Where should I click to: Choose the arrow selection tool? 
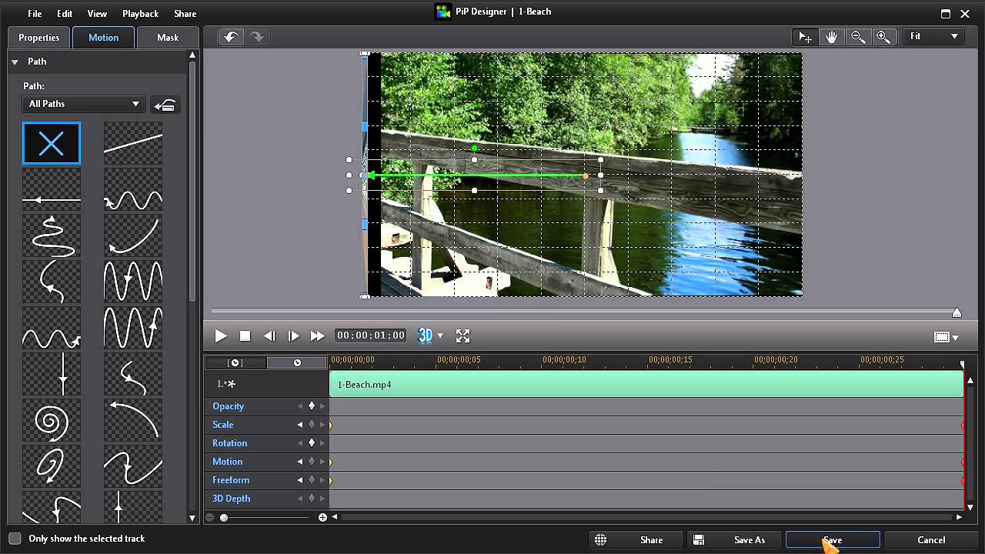(x=805, y=37)
